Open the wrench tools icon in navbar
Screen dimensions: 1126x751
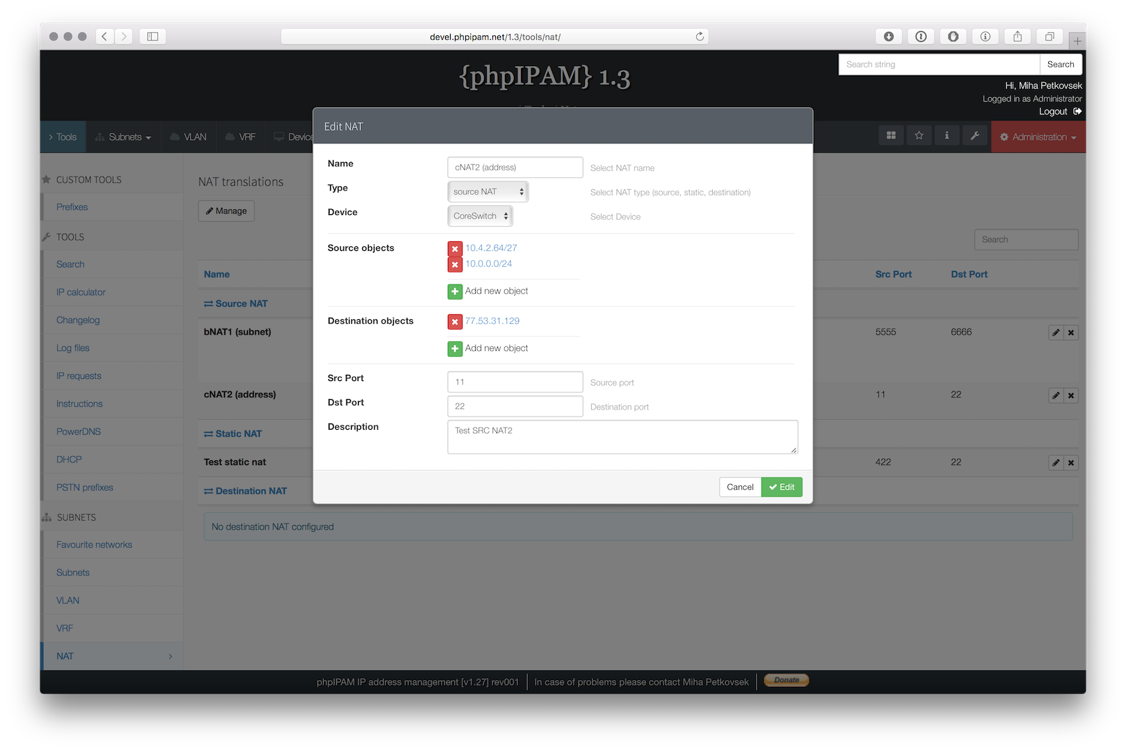pyautogui.click(x=974, y=136)
